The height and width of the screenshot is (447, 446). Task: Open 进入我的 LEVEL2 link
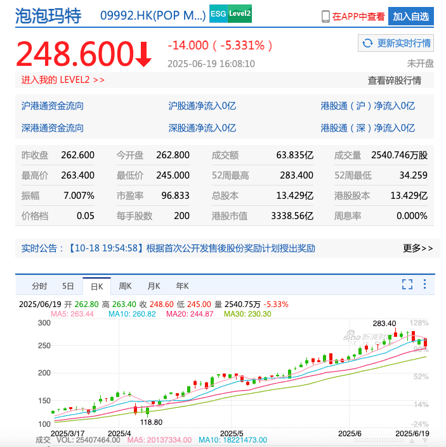coord(63,80)
